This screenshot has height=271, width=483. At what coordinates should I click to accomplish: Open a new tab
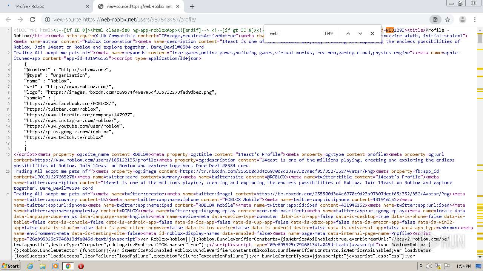click(192, 6)
